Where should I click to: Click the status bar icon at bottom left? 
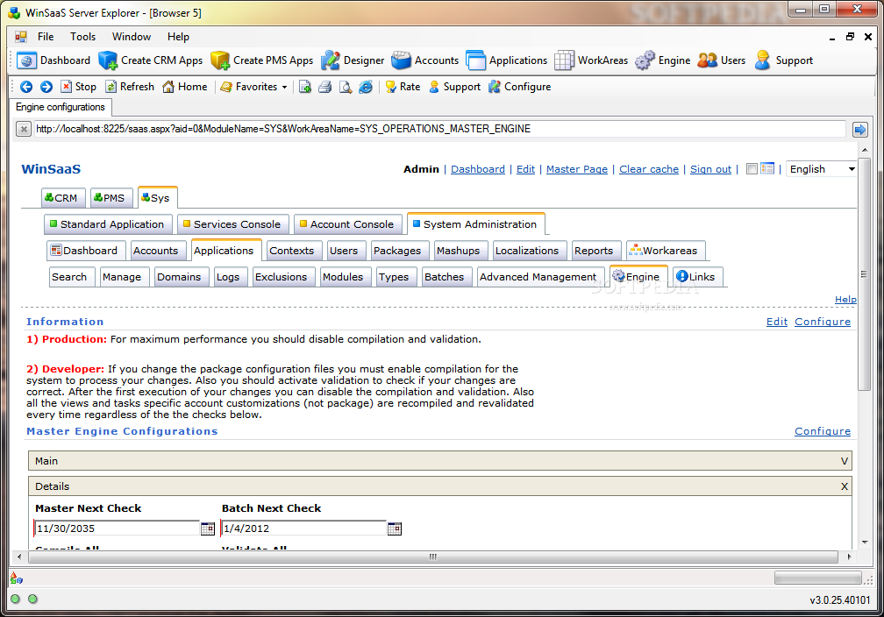click(17, 578)
